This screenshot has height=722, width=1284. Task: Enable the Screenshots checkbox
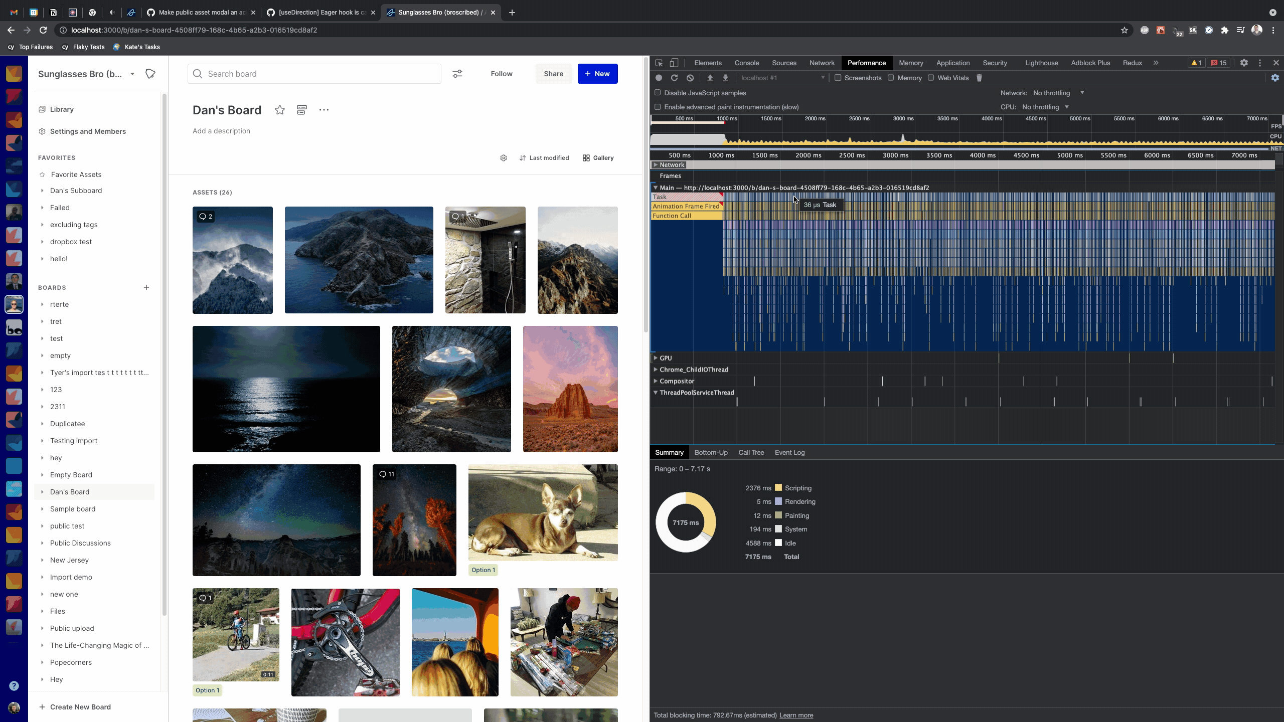coord(838,78)
